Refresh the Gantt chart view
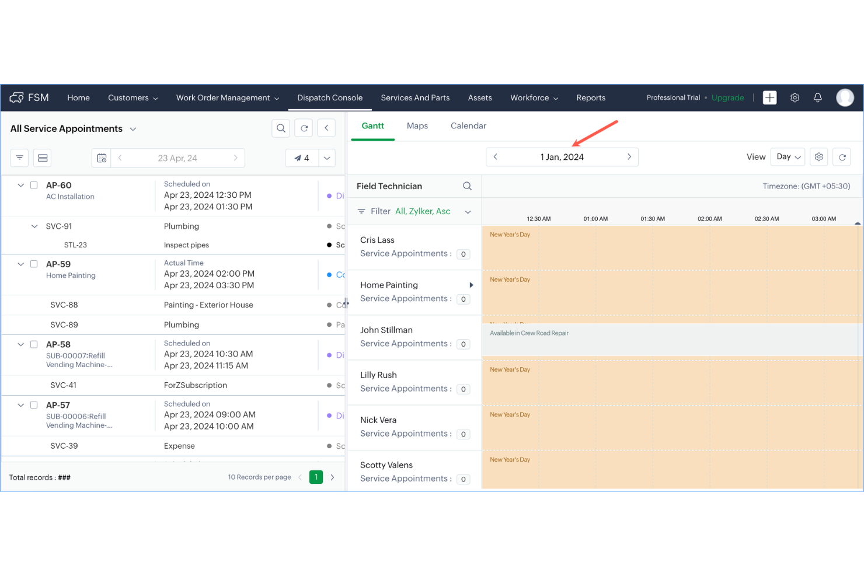The image size is (864, 576). tap(842, 156)
